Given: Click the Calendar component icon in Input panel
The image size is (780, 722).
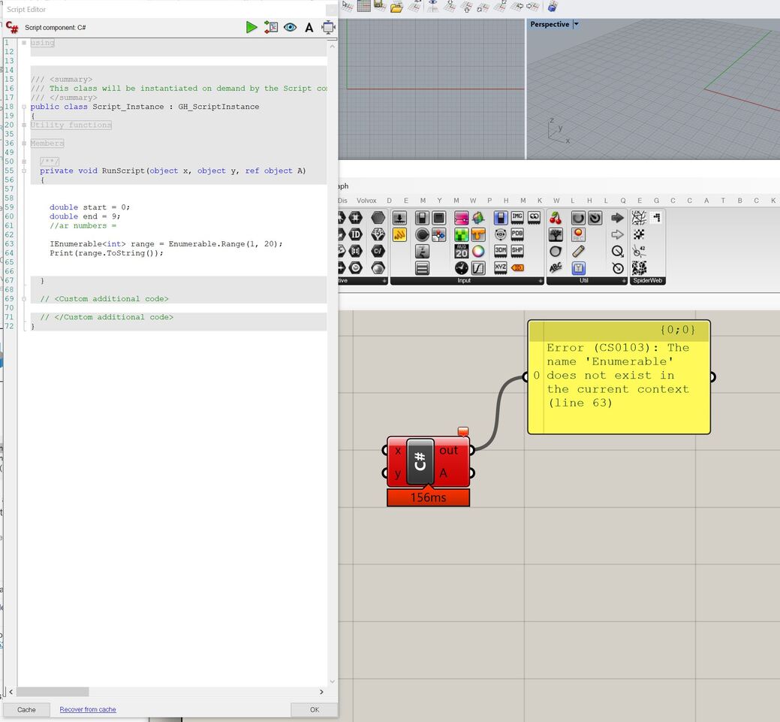Looking at the screenshot, I should (461, 252).
